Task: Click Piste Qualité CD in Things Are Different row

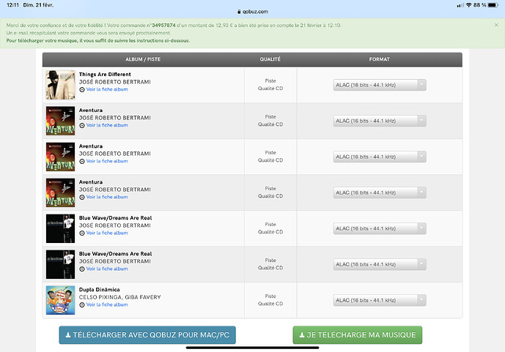Action: click(270, 85)
